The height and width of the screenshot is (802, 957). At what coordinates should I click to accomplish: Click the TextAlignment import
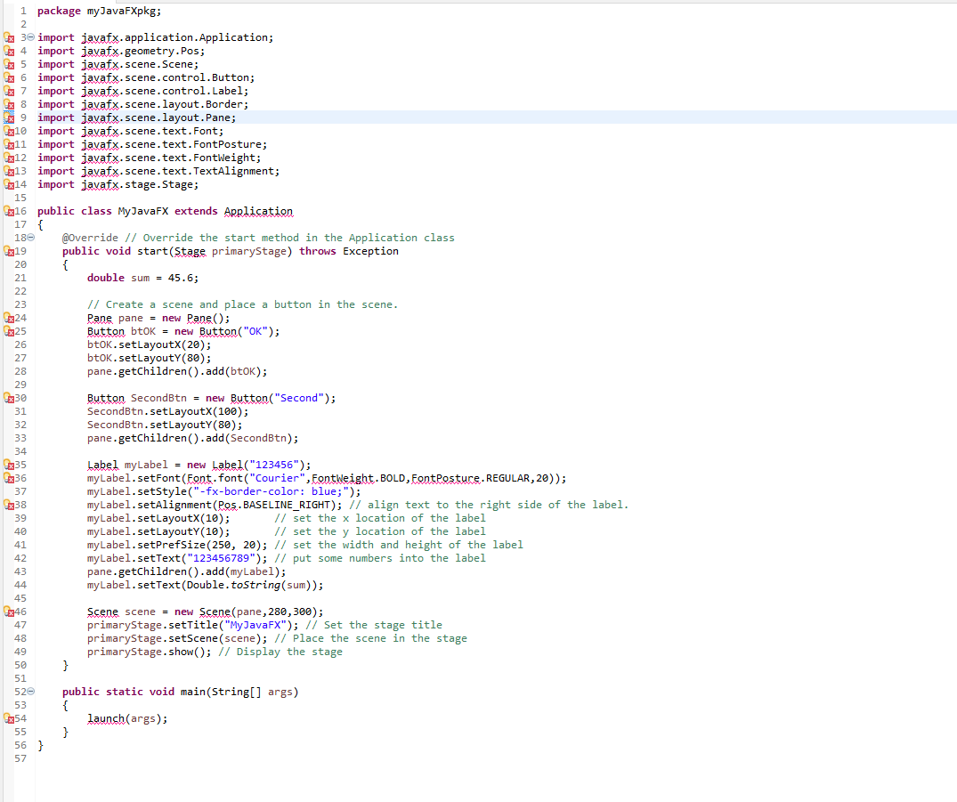coord(158,172)
